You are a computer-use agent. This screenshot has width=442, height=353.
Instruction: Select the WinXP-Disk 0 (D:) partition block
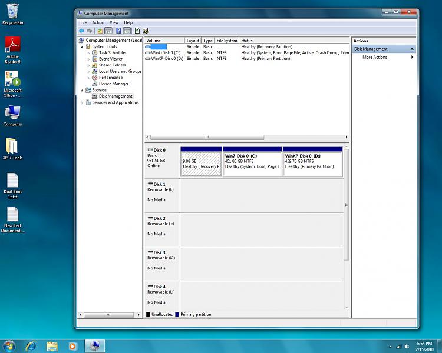[x=312, y=162]
